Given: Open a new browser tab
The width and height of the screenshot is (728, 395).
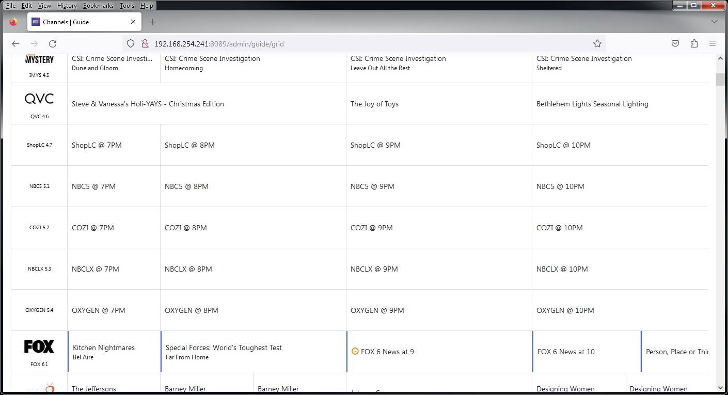Looking at the screenshot, I should [152, 22].
